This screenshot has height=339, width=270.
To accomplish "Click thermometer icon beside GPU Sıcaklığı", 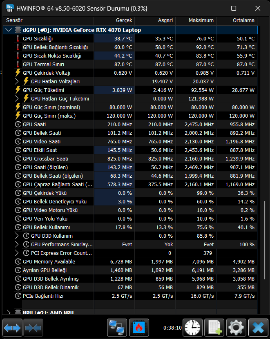I will (x=18, y=39).
